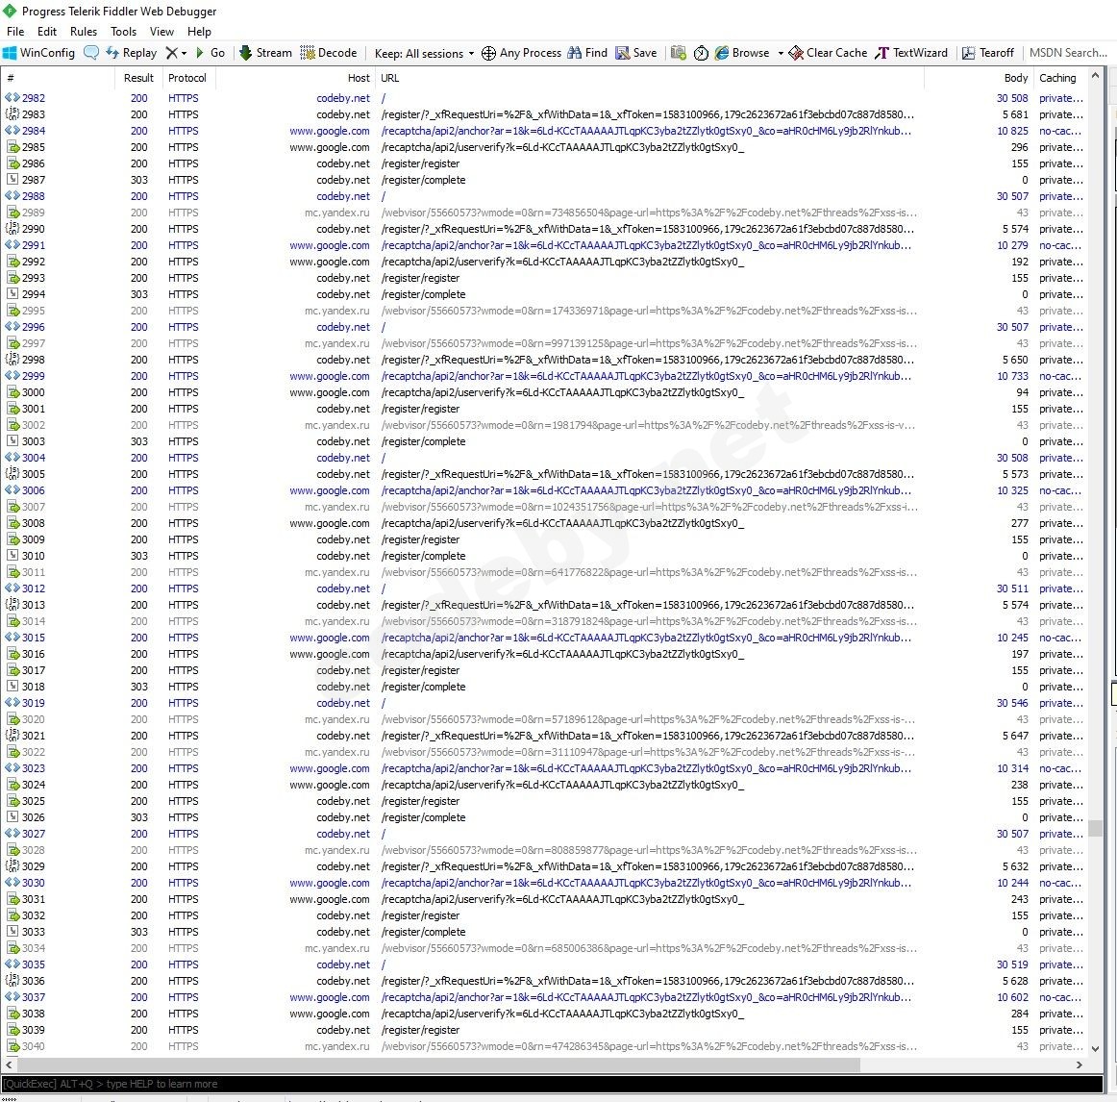Open the View menu
The width and height of the screenshot is (1117, 1102).
[161, 32]
